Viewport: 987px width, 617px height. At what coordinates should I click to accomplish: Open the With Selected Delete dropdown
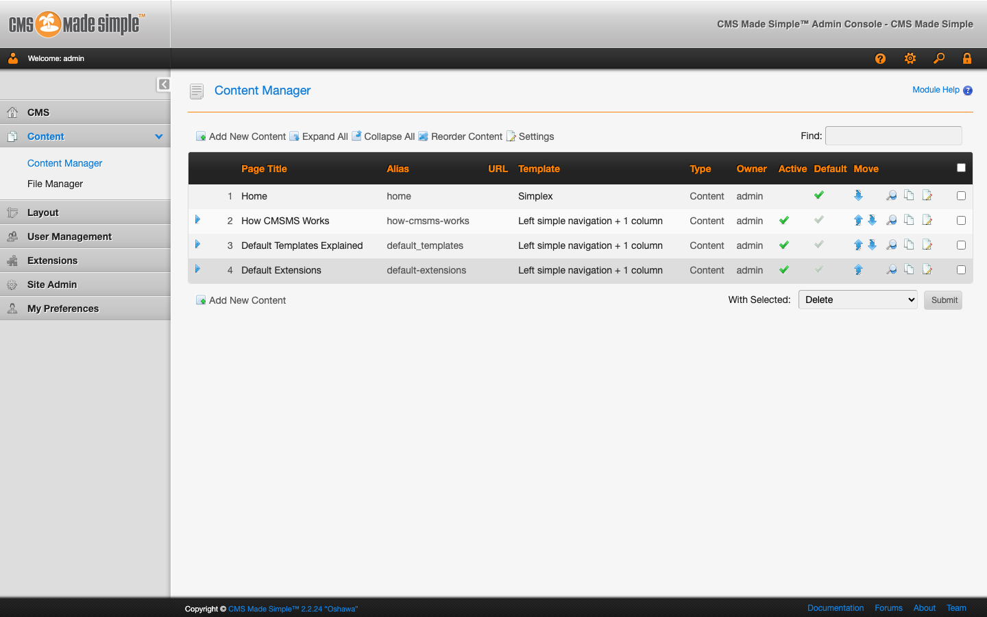(x=858, y=300)
